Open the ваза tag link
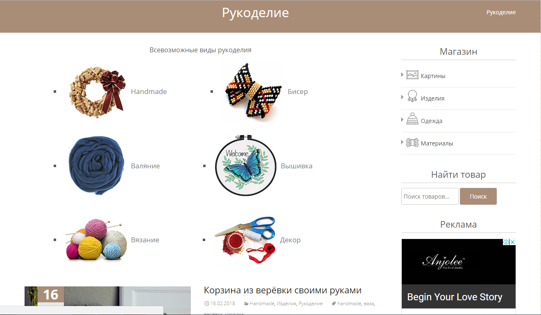Screen dimensions: 541x315 369,304
